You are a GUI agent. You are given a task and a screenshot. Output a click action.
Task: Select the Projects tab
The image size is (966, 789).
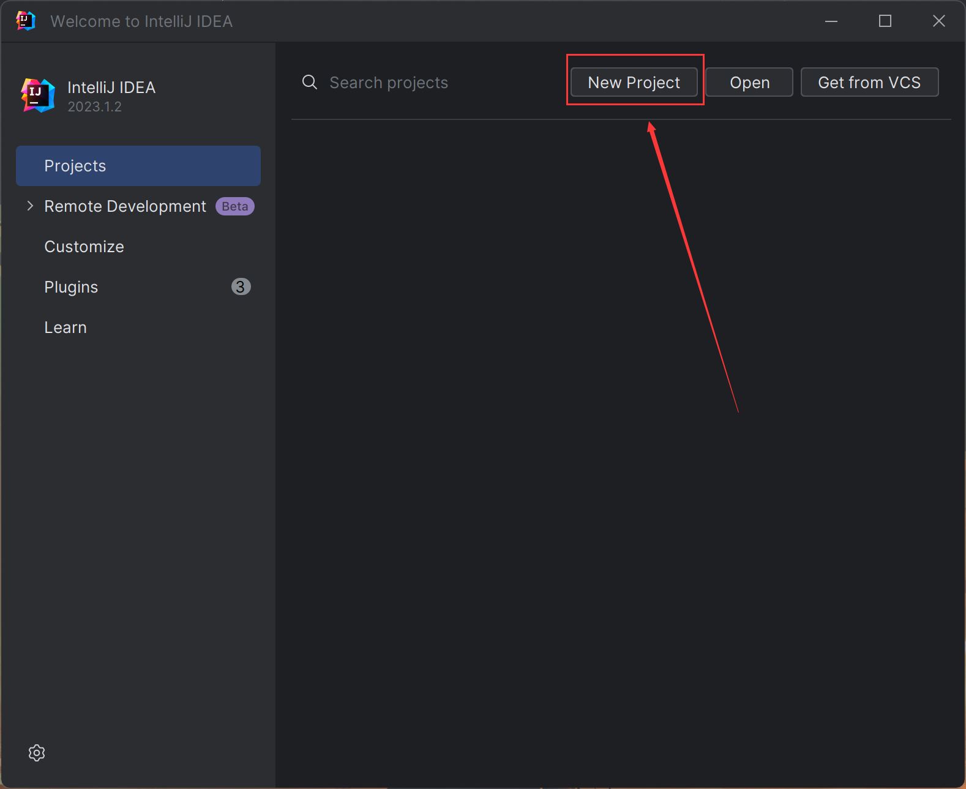pos(138,166)
